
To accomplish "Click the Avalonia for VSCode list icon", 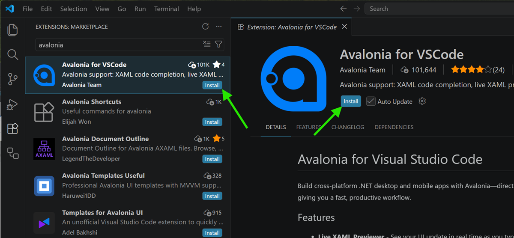I will coord(44,75).
